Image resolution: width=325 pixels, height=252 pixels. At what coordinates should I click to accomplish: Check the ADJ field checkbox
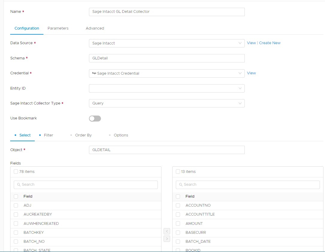[x=16, y=205]
